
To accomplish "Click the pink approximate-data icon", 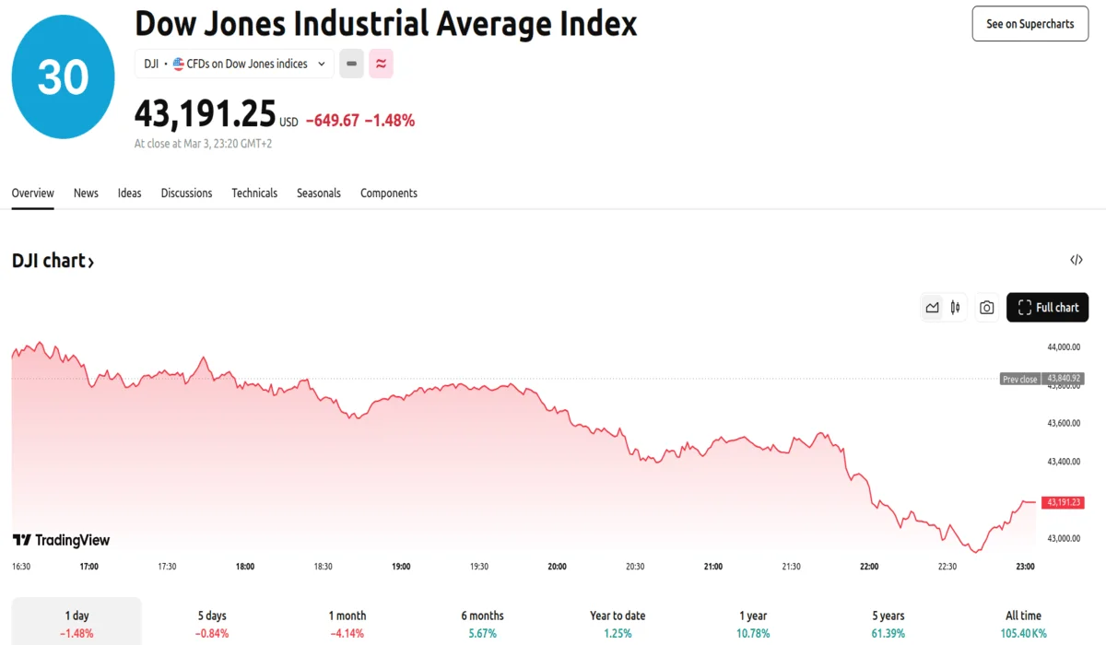I will [381, 64].
